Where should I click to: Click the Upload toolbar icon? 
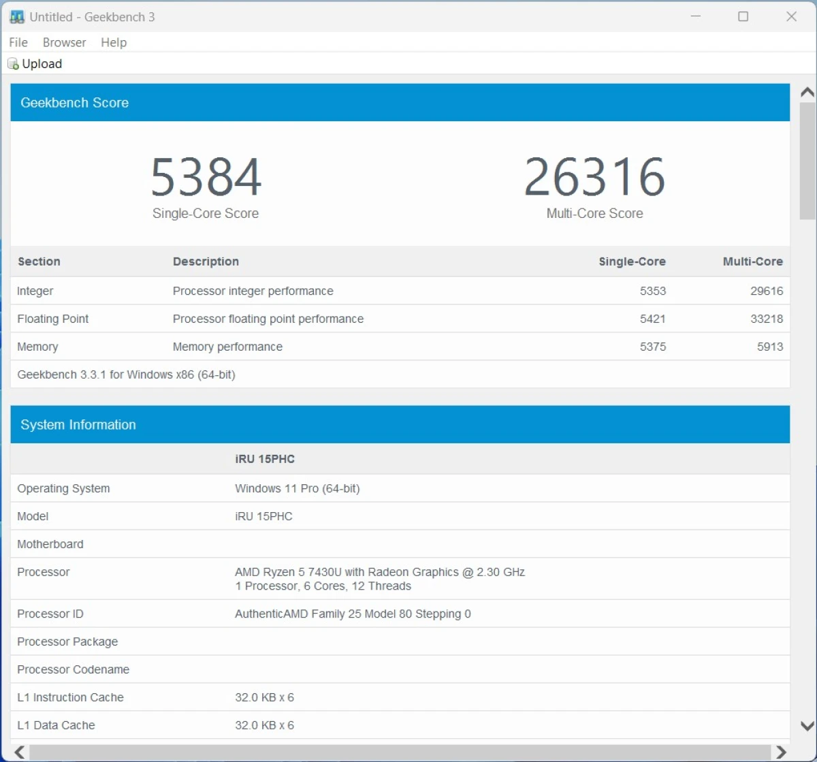tap(13, 64)
